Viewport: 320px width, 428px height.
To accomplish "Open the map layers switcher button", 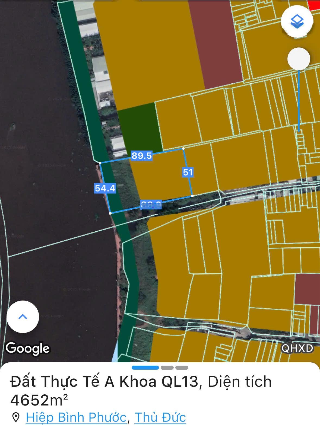I will [297, 21].
